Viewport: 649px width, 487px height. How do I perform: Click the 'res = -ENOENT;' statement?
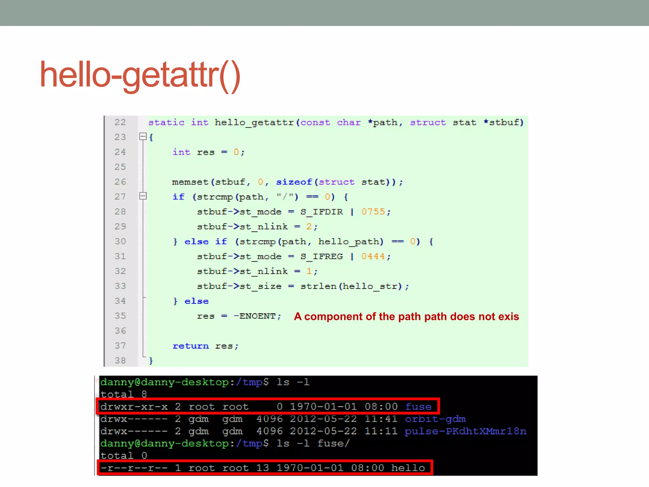239,316
